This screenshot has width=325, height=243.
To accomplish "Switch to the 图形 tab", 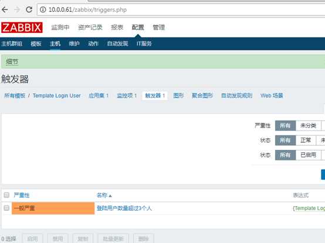I will pyautogui.click(x=178, y=95).
